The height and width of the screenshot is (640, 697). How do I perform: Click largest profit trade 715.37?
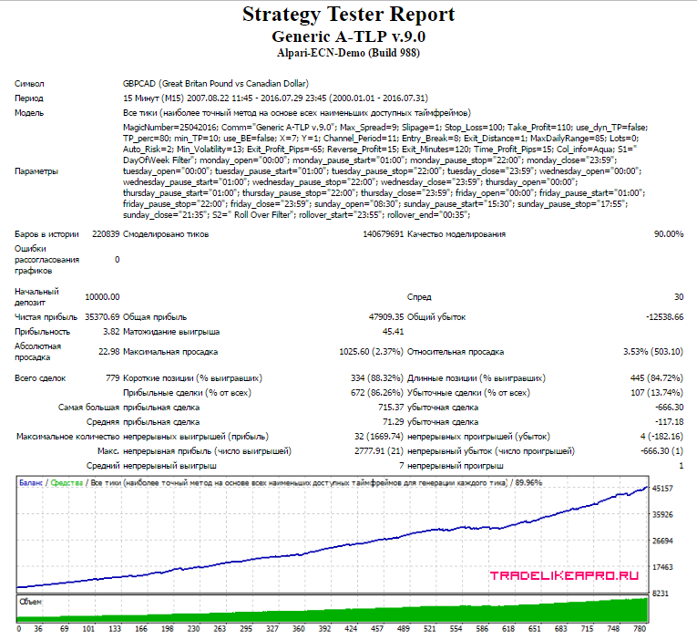tap(391, 408)
